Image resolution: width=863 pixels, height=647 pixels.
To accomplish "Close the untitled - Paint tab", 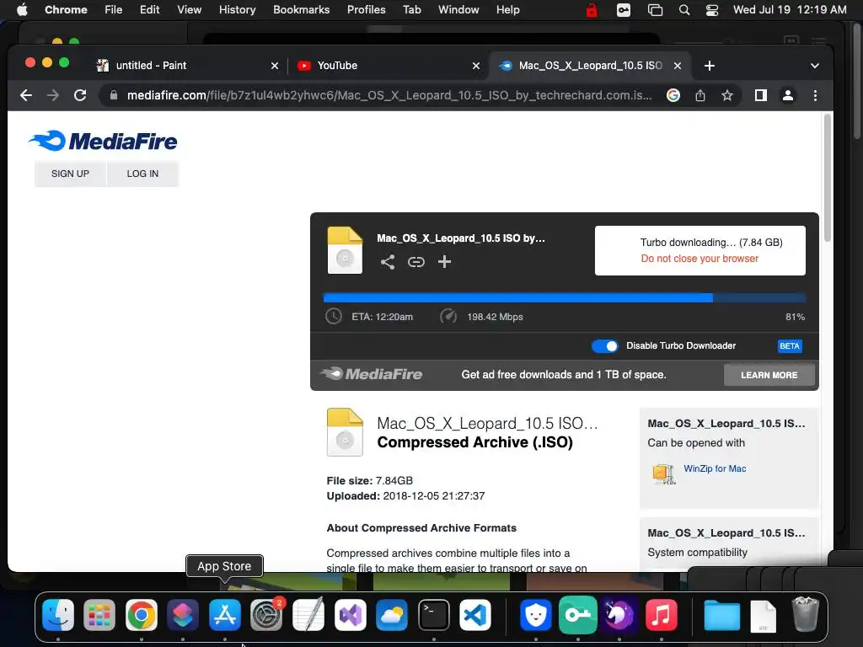I will pos(275,66).
